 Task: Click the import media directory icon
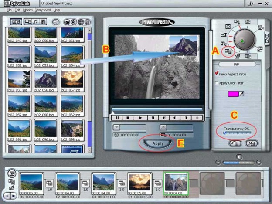tap(74, 22)
